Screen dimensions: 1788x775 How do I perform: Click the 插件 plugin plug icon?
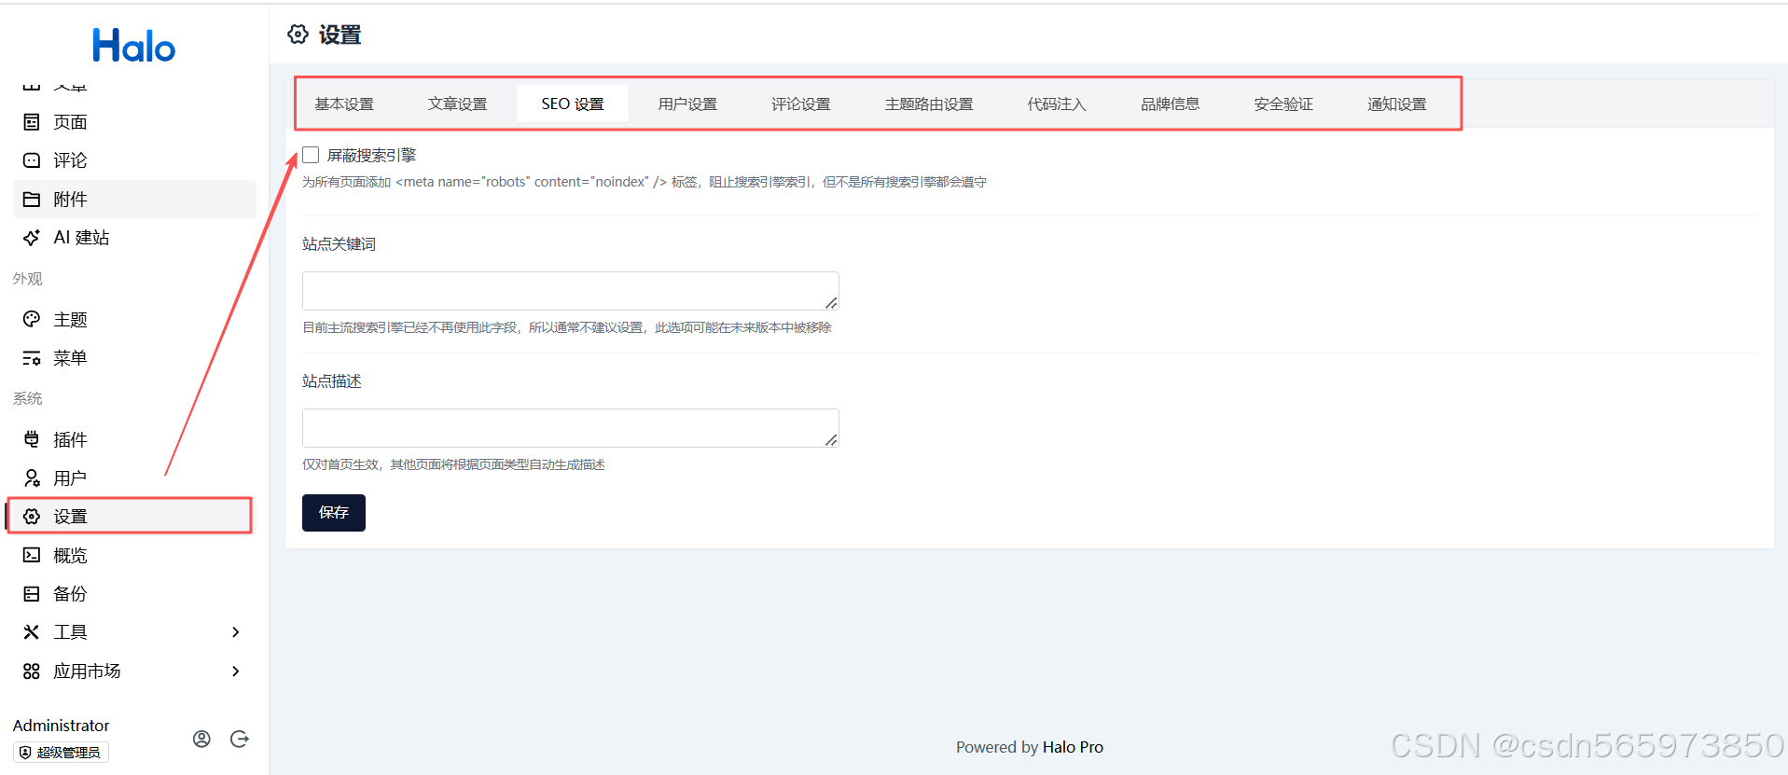coord(32,439)
